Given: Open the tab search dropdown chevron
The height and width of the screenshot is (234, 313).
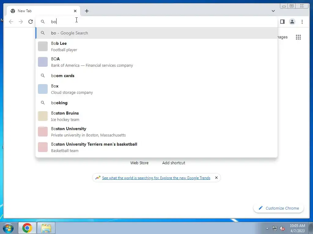Looking at the screenshot, I should (273, 11).
